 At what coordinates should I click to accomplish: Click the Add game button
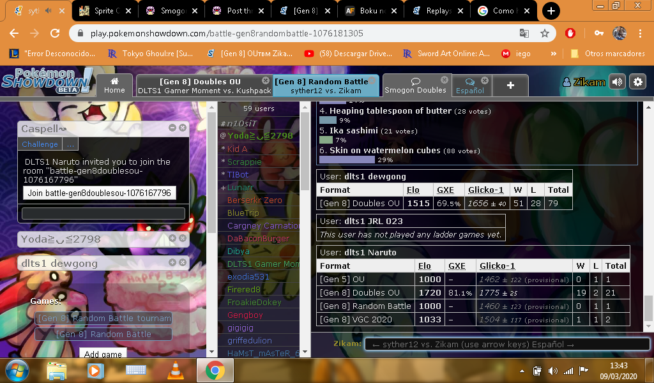point(103,354)
